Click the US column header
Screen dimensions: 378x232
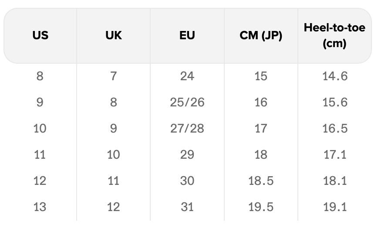click(40, 36)
